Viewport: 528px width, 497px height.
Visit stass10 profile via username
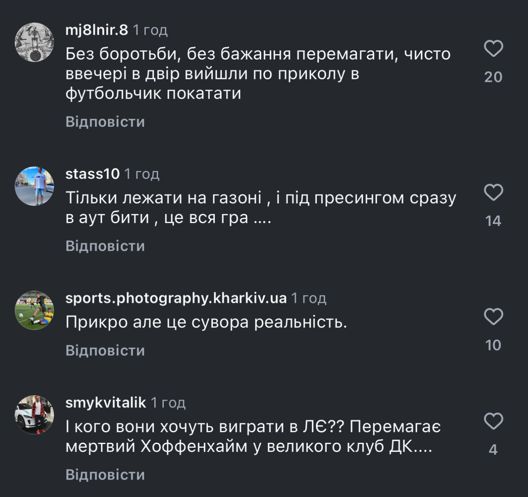[x=92, y=174]
